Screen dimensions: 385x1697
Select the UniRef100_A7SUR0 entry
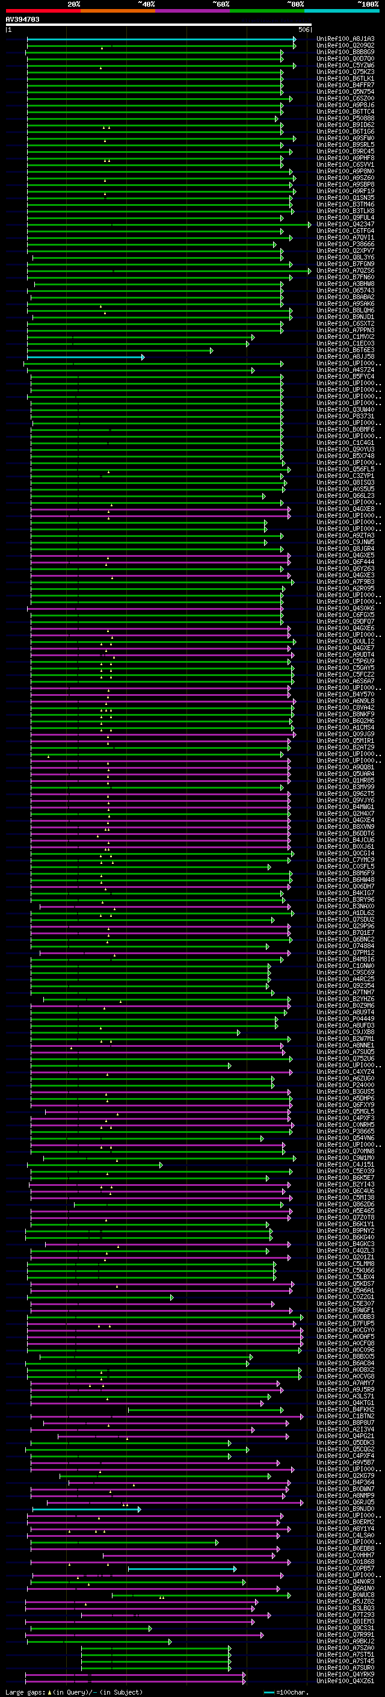pyautogui.click(x=345, y=1668)
